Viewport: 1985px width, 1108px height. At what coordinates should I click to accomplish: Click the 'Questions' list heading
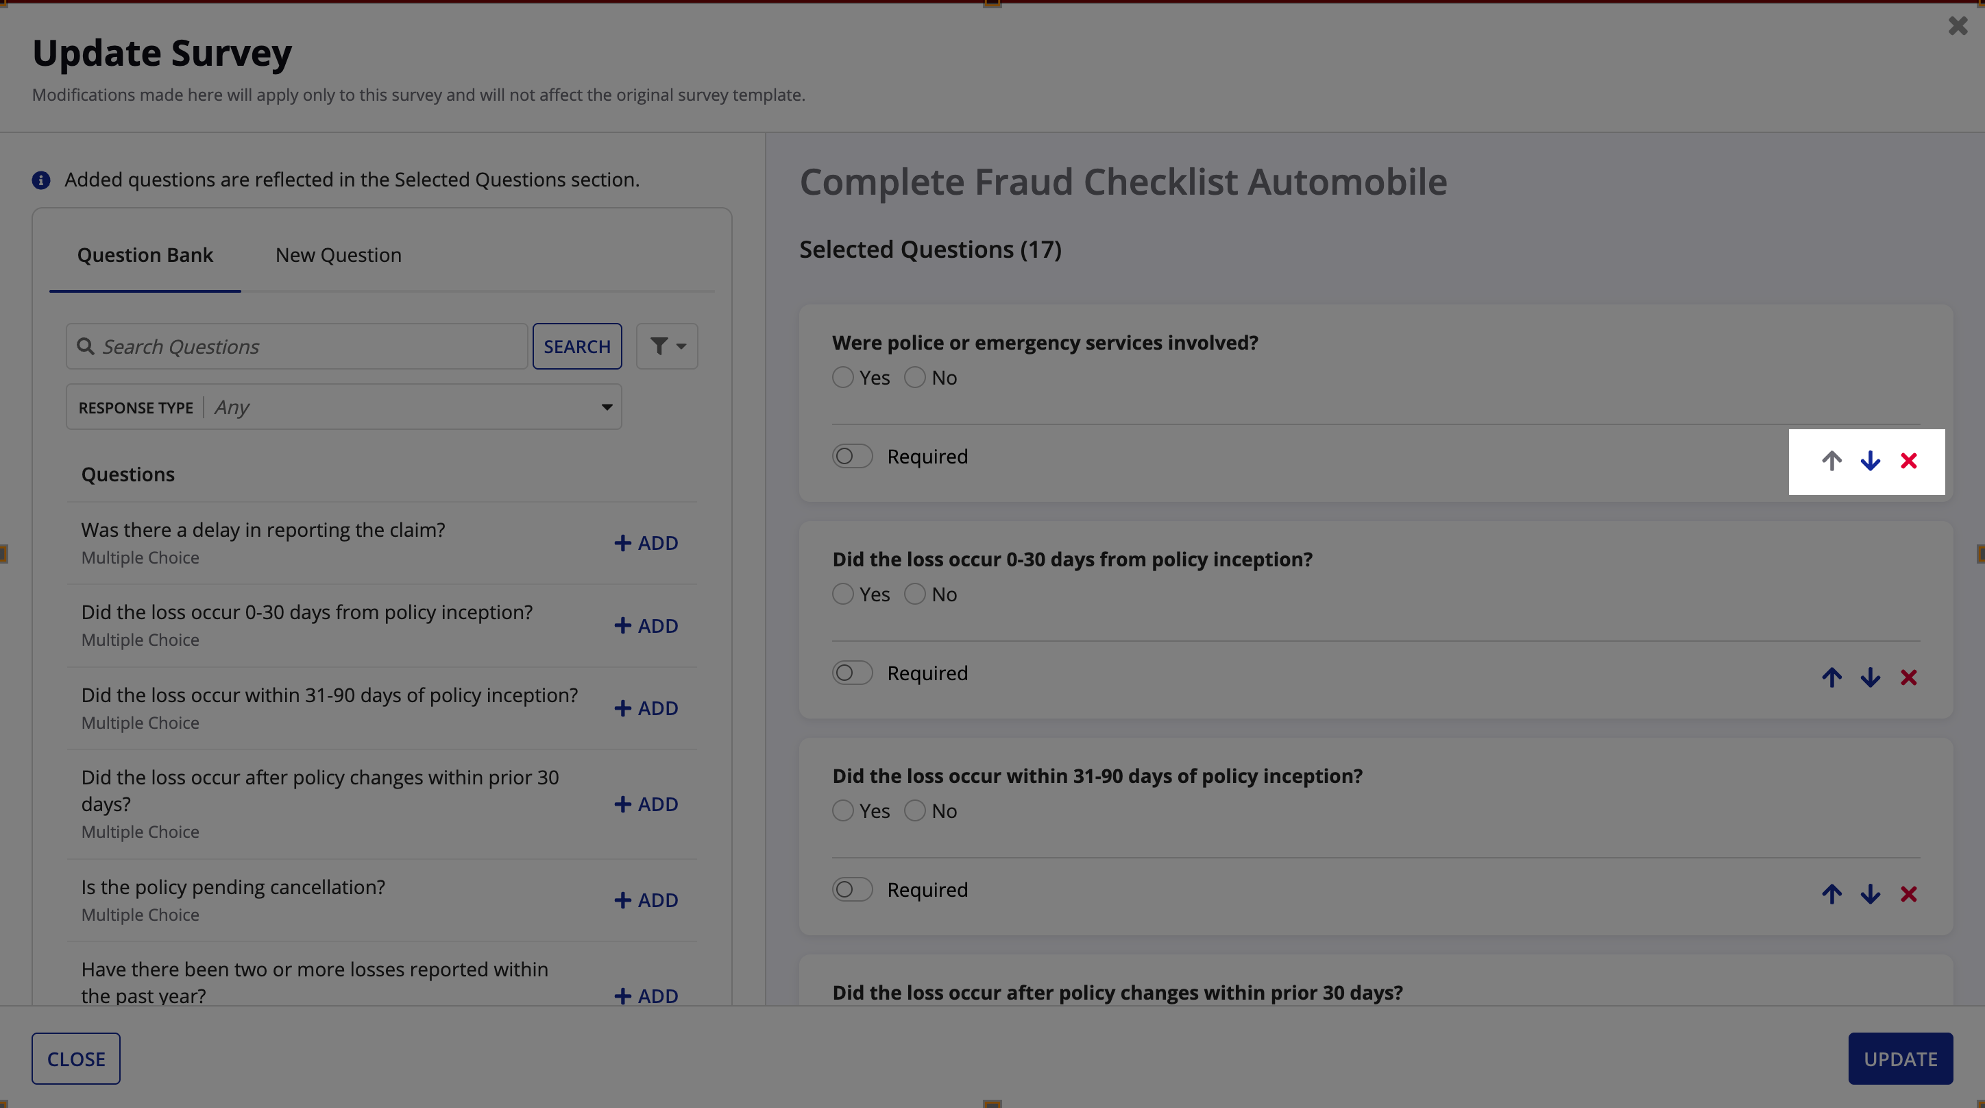pos(128,474)
